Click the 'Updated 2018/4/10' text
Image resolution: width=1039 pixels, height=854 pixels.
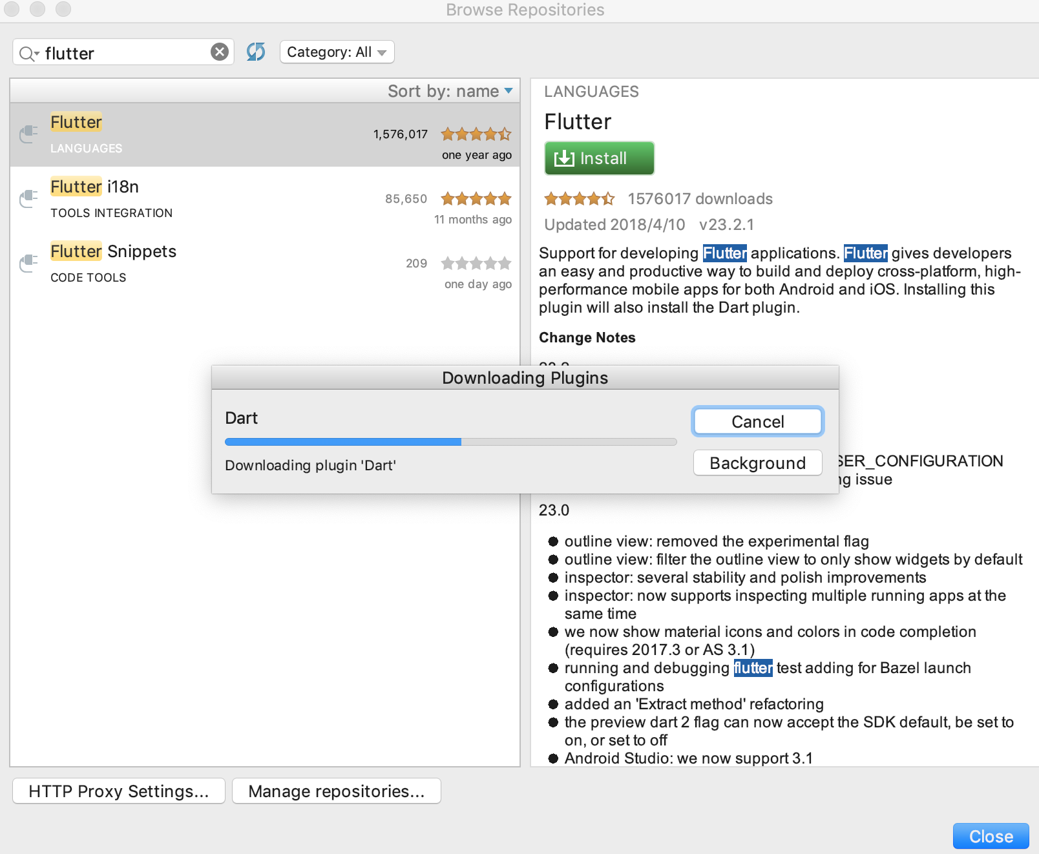click(614, 225)
